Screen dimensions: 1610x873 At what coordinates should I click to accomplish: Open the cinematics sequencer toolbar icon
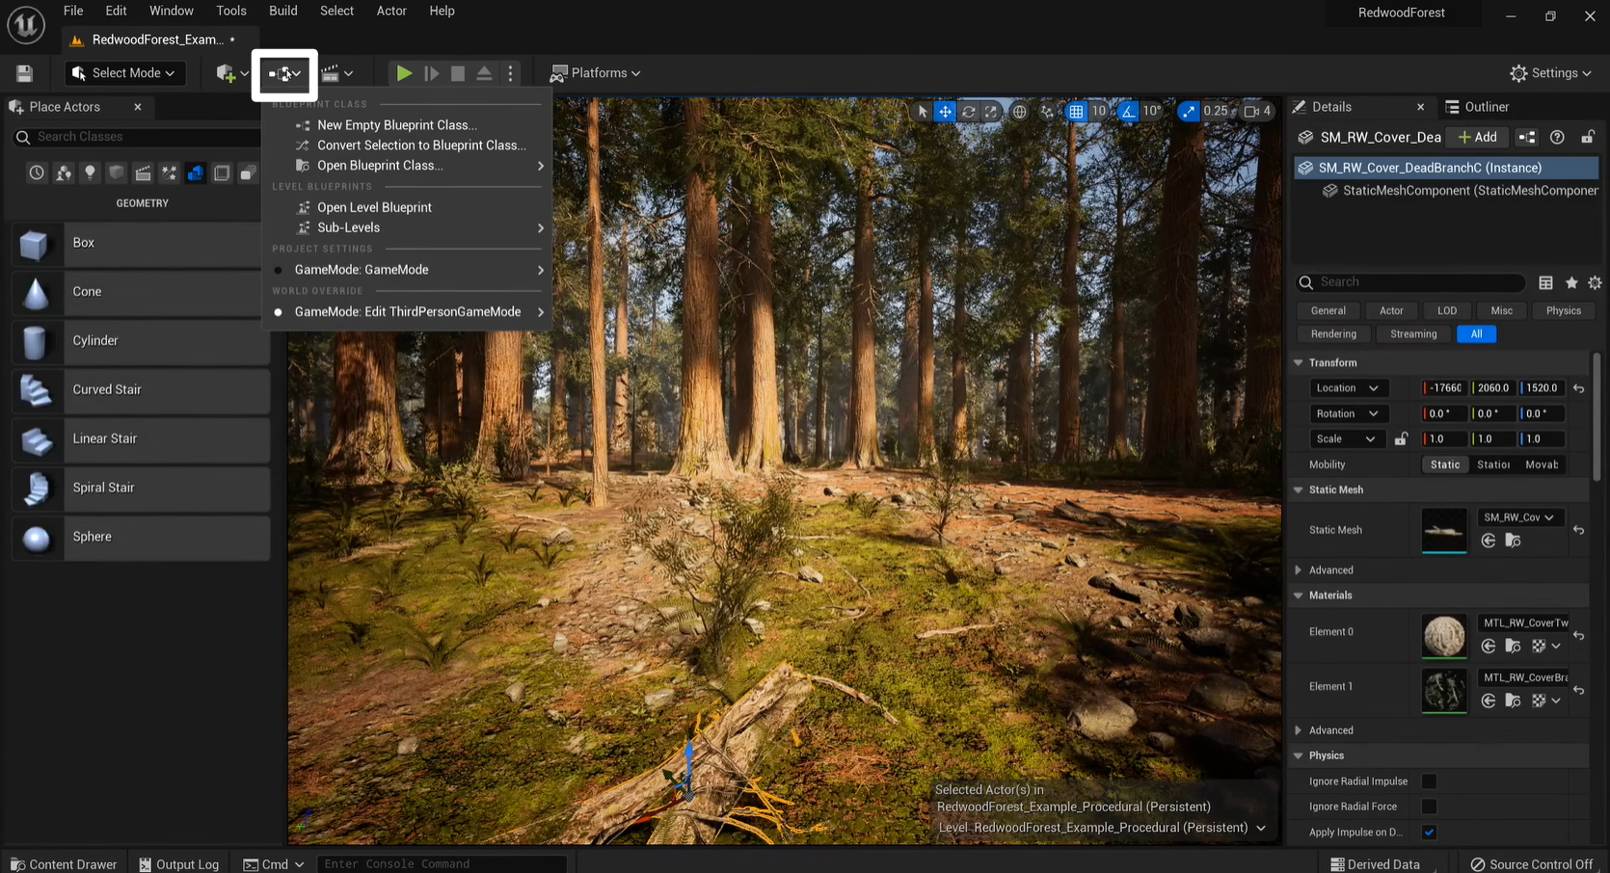click(x=335, y=73)
